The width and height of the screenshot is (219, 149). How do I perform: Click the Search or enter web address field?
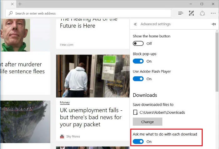click(88, 13)
